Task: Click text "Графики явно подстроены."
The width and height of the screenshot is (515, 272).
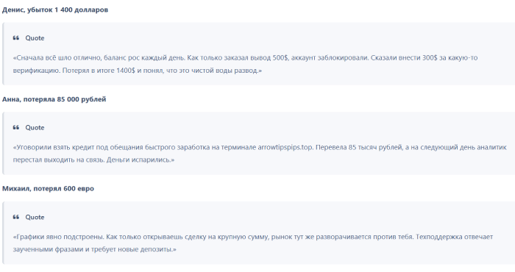Action: pos(60,237)
